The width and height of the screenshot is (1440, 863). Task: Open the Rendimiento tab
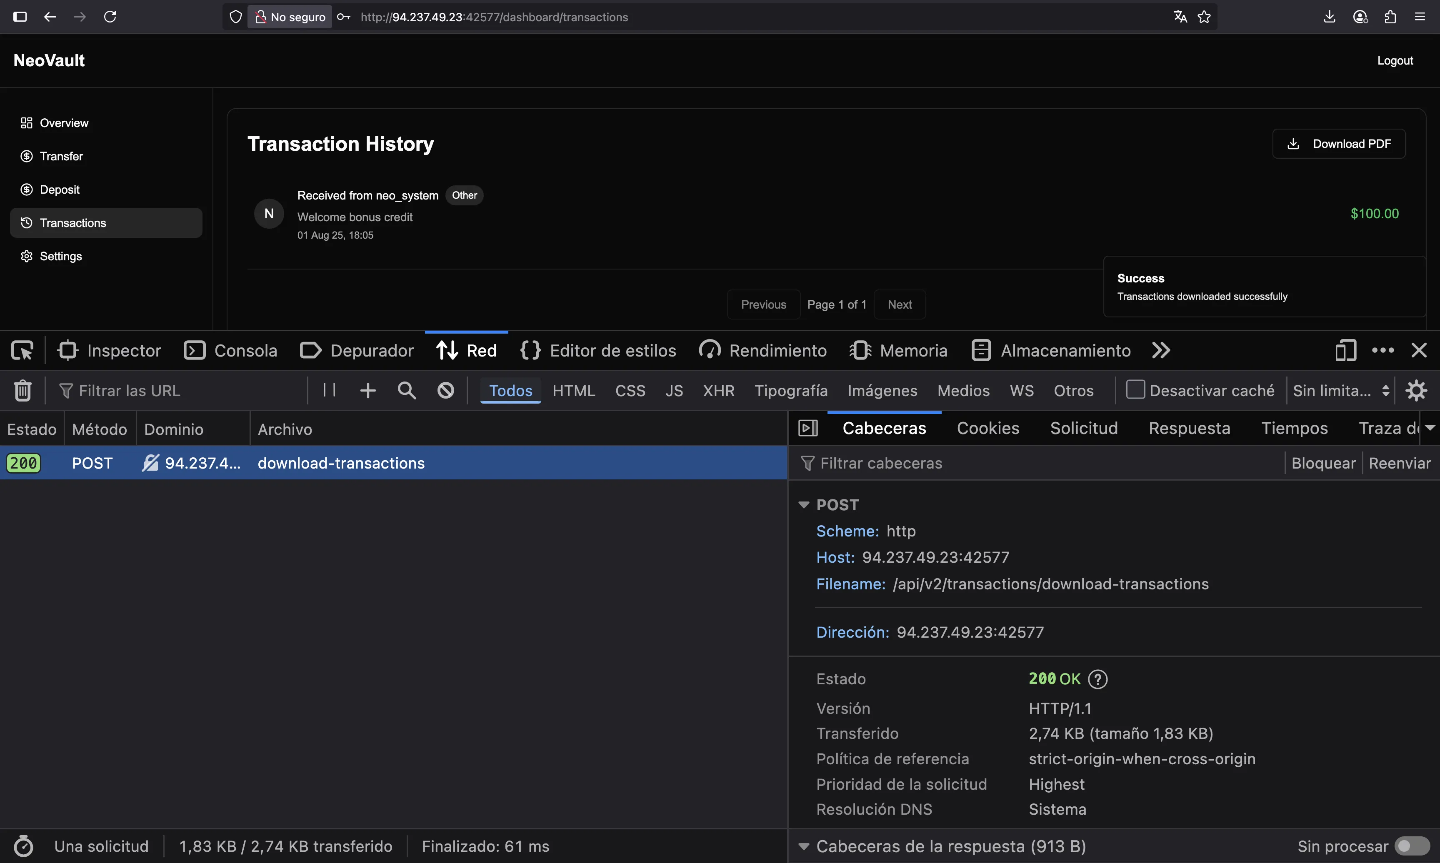(762, 351)
